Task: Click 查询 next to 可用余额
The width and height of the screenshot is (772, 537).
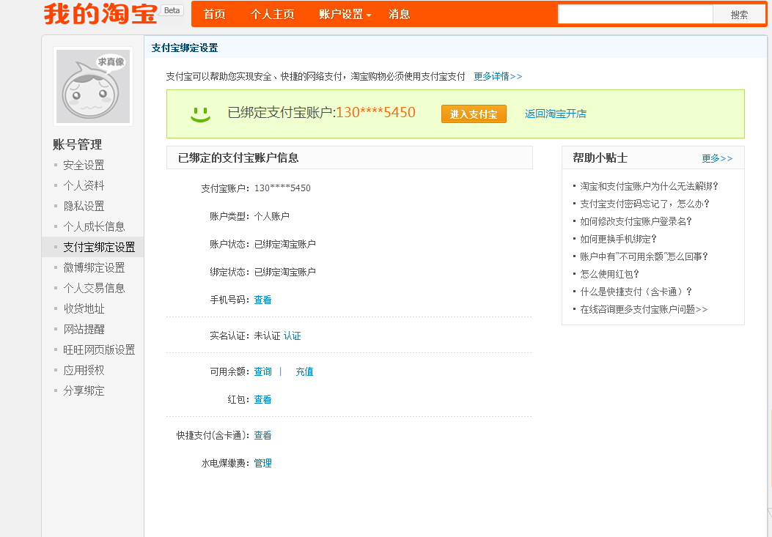Action: tap(262, 371)
